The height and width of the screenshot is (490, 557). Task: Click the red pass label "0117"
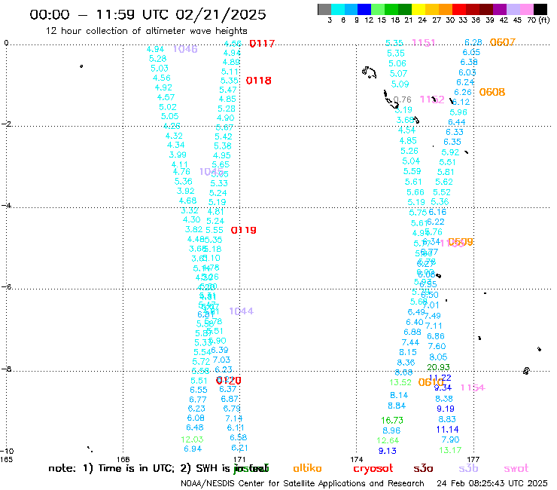coord(262,44)
